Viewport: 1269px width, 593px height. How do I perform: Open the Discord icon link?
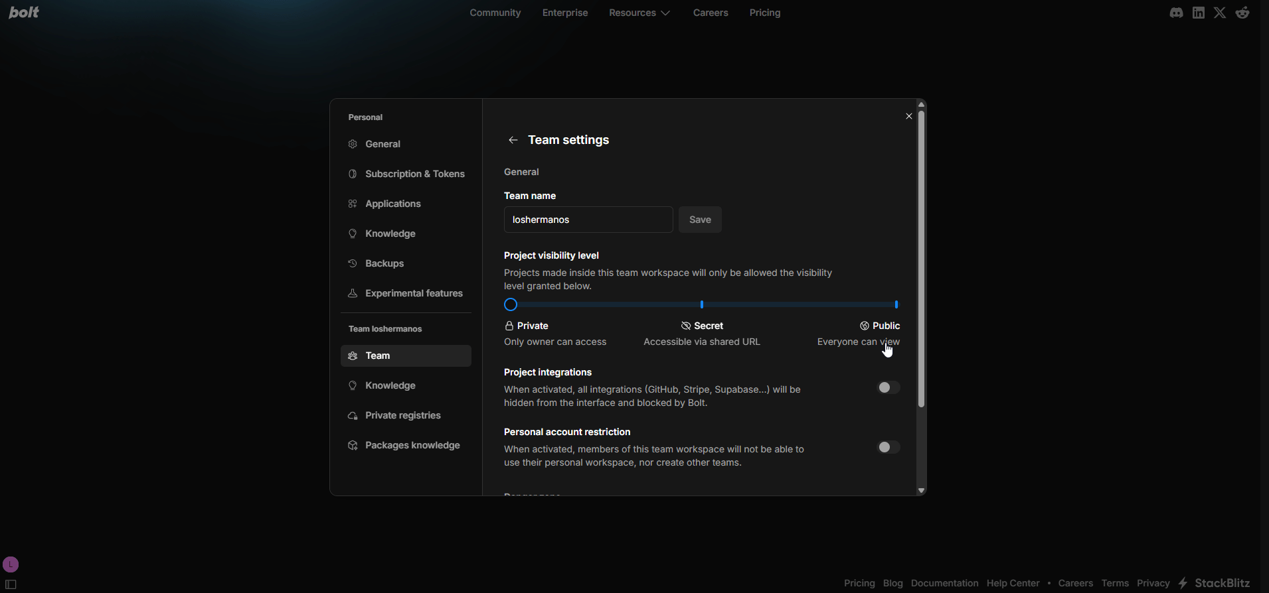coord(1176,13)
